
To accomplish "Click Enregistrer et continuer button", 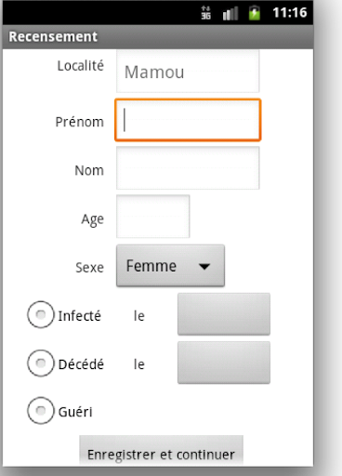I will coord(161,450).
